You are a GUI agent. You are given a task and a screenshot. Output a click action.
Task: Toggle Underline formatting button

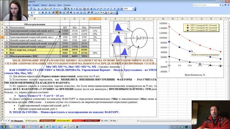tap(50, 13)
